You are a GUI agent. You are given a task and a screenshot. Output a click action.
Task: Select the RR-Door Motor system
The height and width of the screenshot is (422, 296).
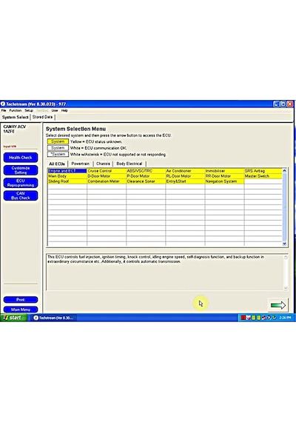click(x=224, y=176)
